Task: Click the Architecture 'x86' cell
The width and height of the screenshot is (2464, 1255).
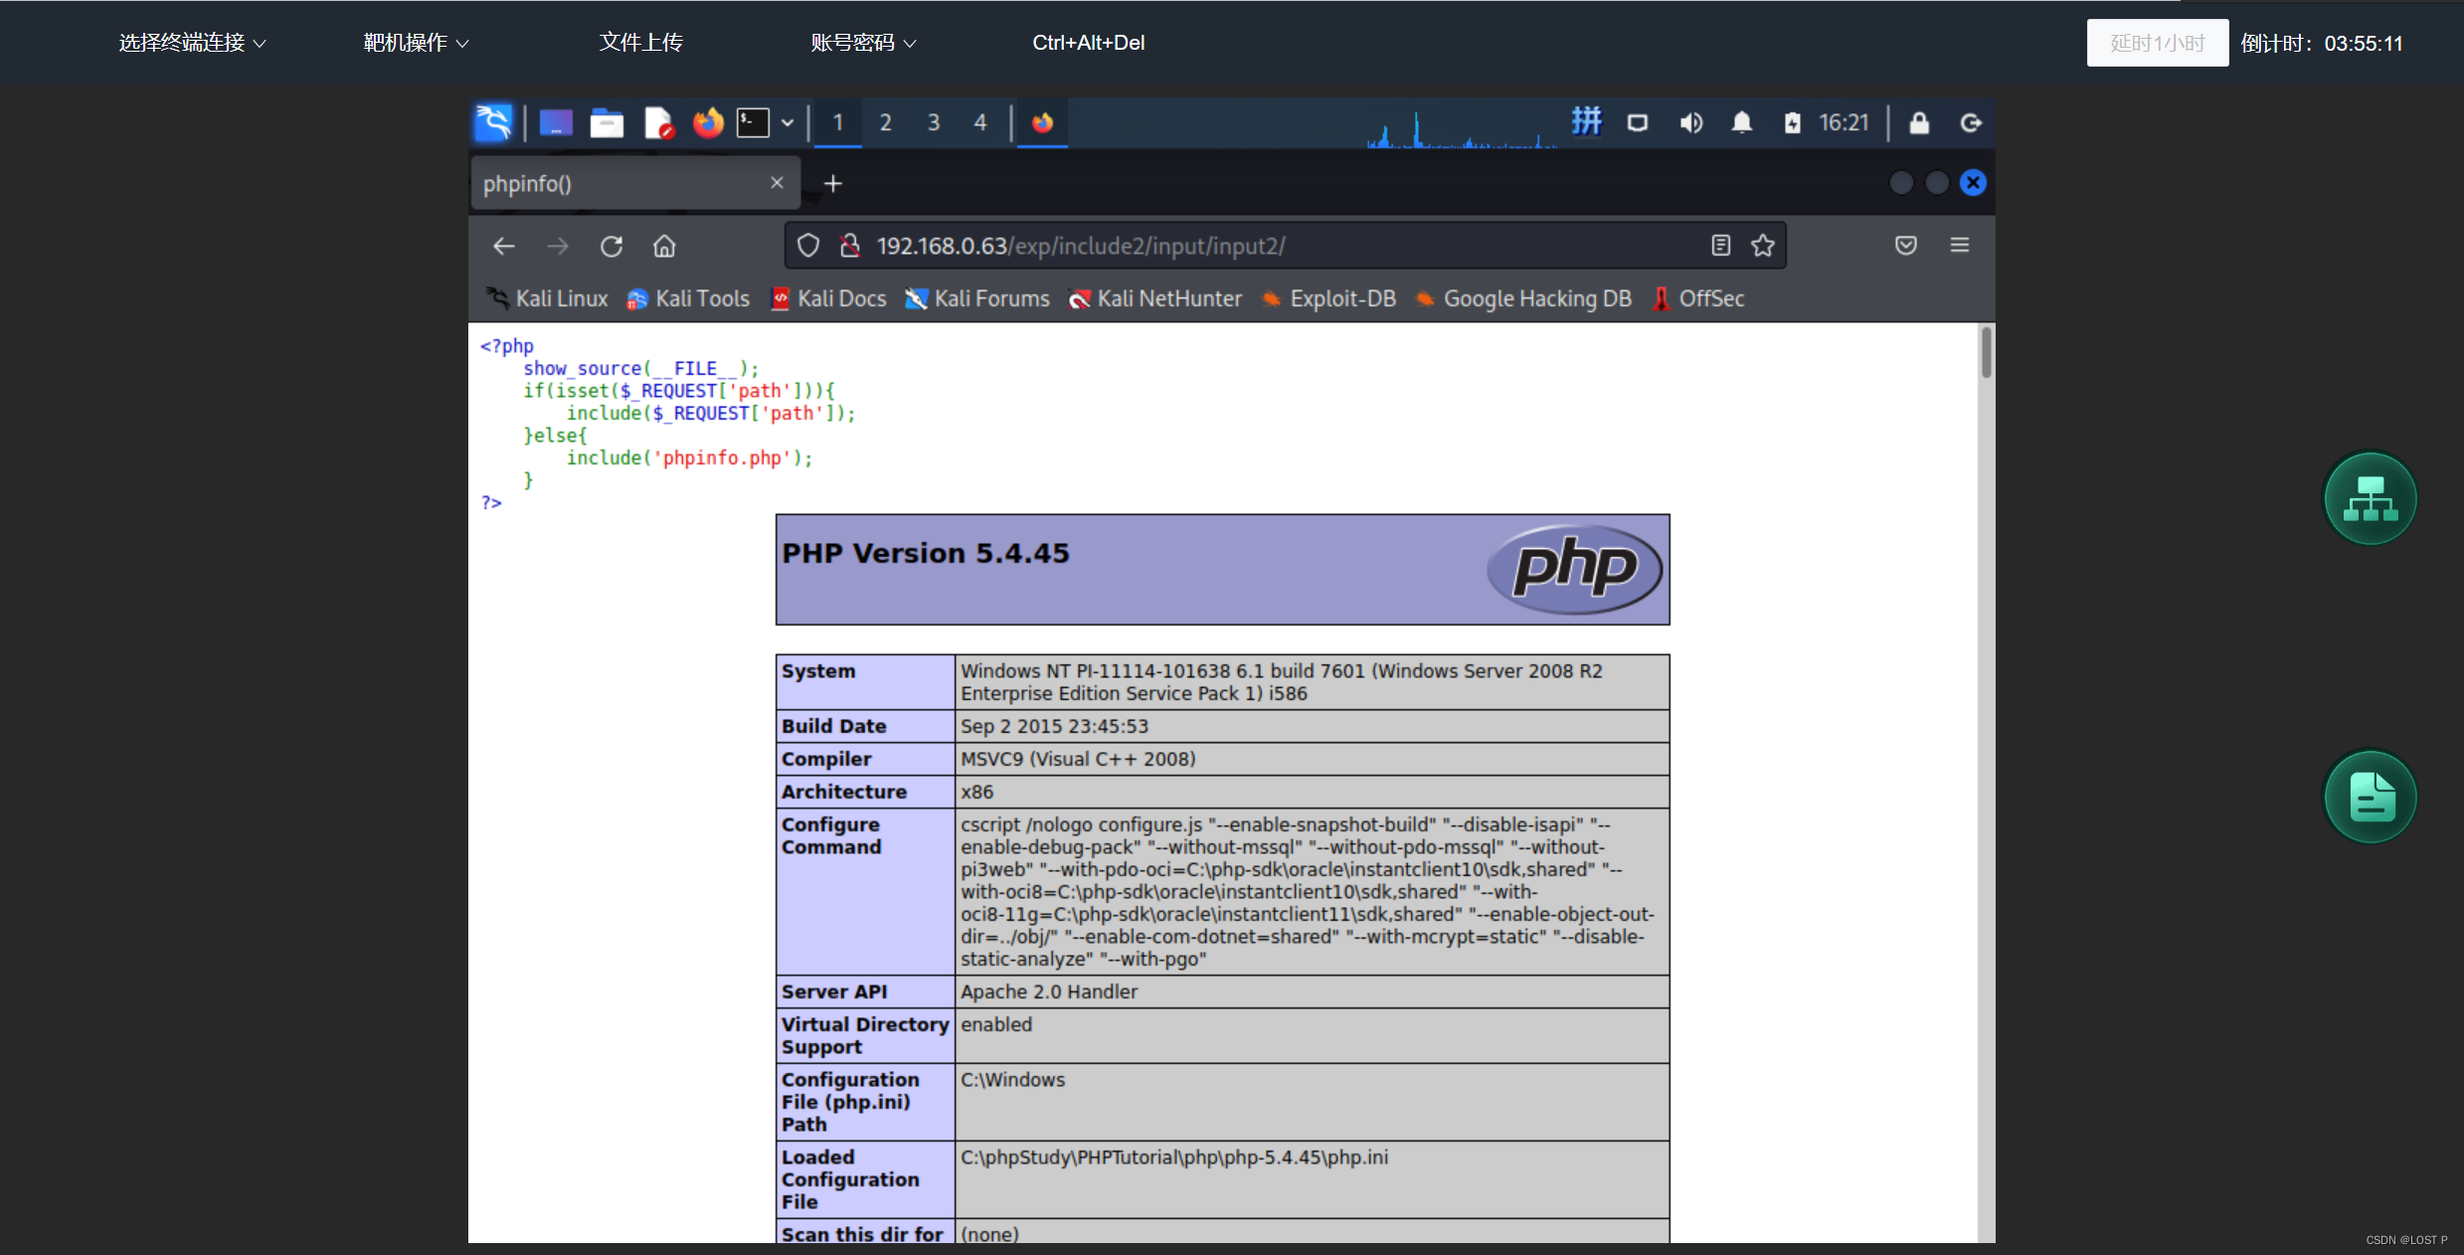Action: click(x=1312, y=792)
